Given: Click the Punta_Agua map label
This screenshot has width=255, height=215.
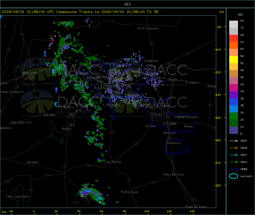Looking at the screenshot, I should click(129, 192).
